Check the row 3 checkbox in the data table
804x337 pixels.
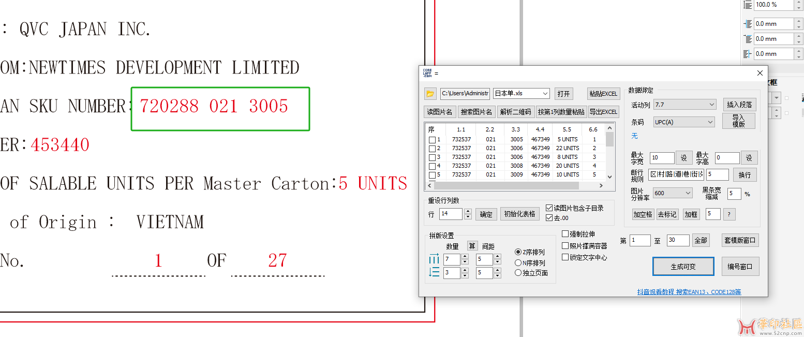(432, 157)
